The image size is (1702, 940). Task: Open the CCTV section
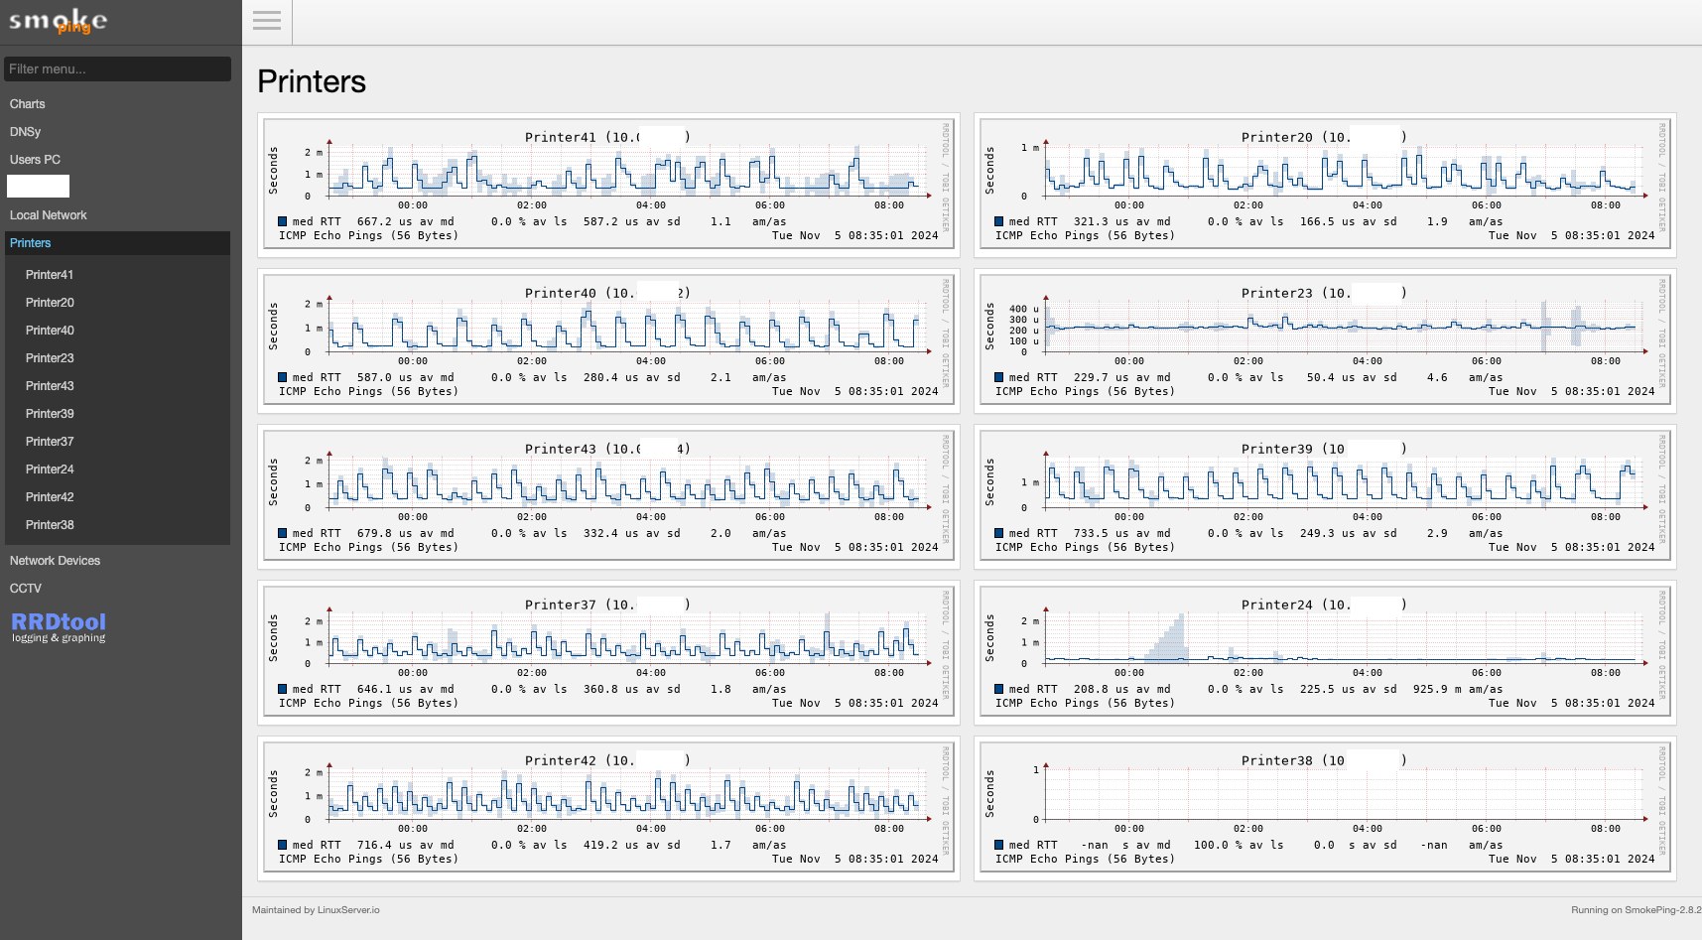click(26, 589)
